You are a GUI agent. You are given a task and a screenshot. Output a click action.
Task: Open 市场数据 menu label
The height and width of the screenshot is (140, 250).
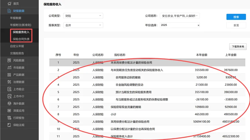click(x=19, y=68)
